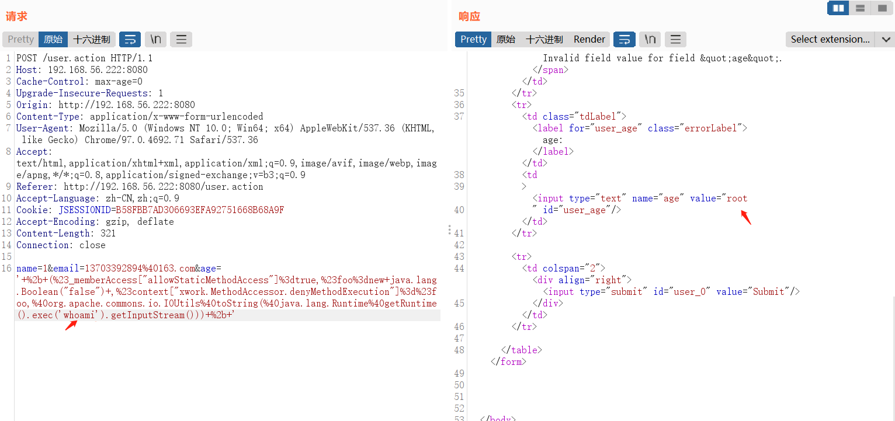Choose top-bottom stacked layout icon
The width and height of the screenshot is (895, 421).
pos(861,8)
